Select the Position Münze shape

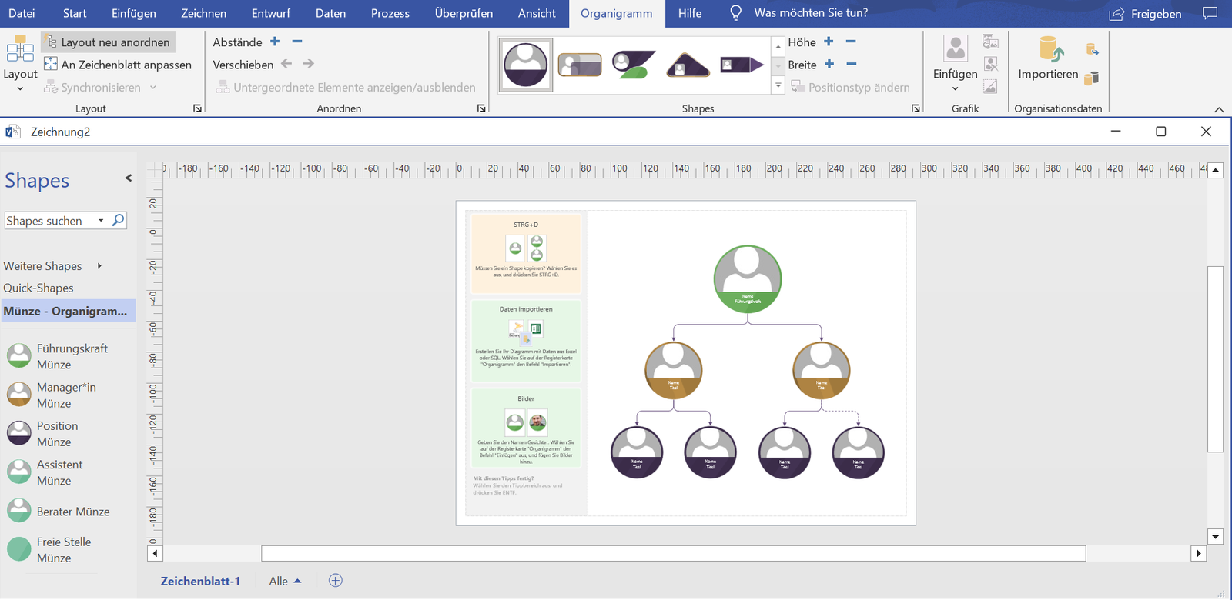[x=43, y=434]
